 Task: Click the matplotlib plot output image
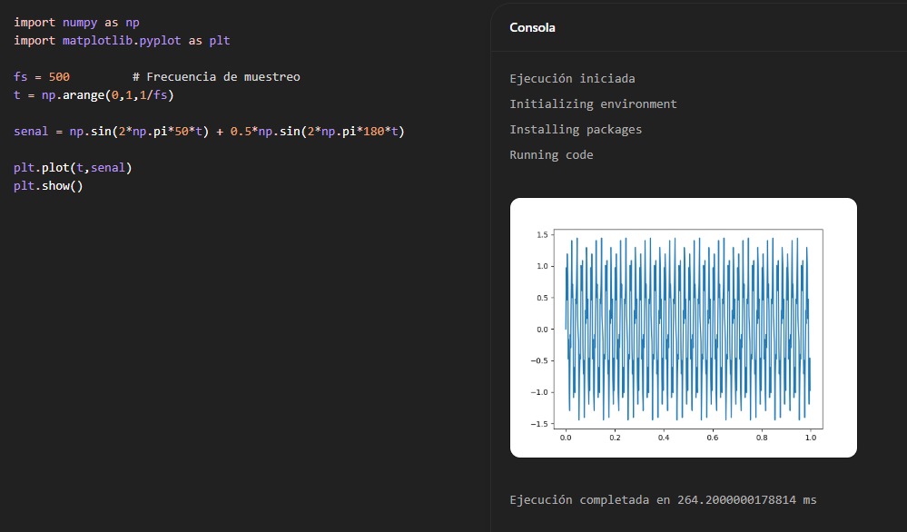pyautogui.click(x=683, y=328)
